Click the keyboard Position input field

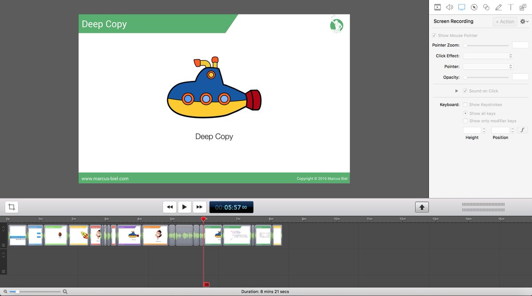point(501,130)
